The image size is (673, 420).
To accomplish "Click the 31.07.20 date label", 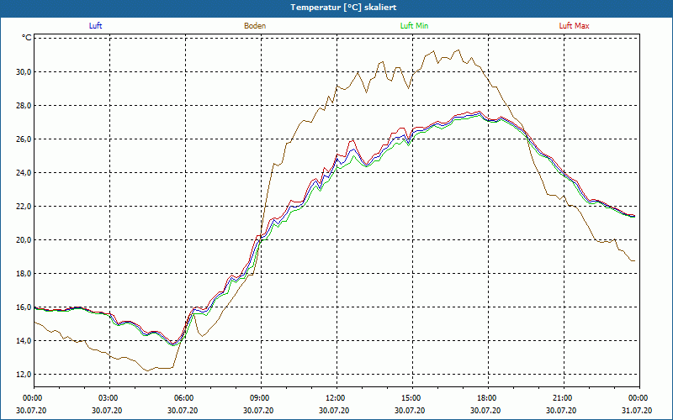I will click(637, 411).
